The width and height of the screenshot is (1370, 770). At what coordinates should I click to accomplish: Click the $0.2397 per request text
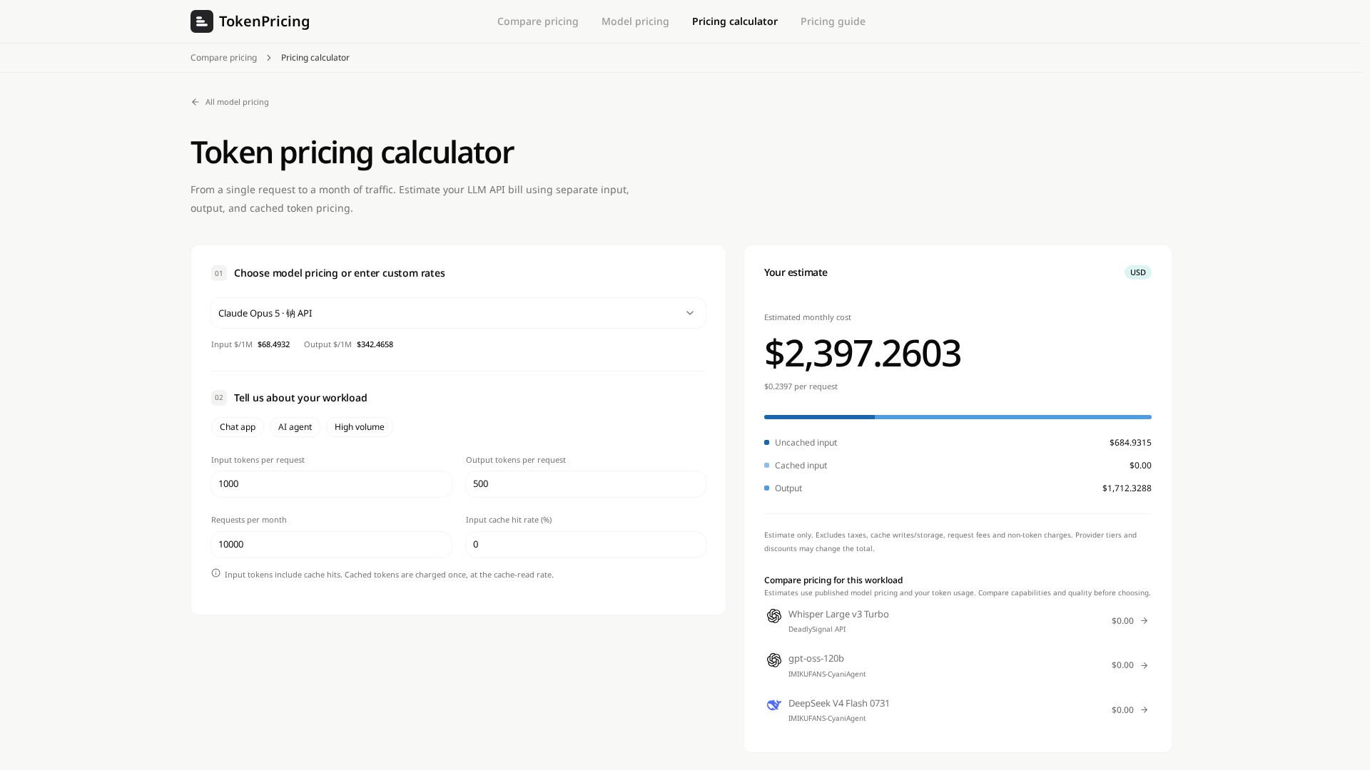point(801,386)
